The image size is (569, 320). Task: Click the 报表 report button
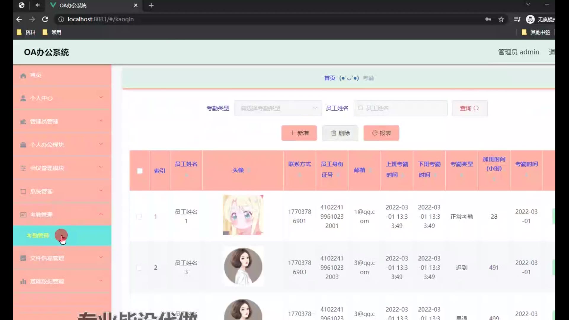click(x=381, y=133)
